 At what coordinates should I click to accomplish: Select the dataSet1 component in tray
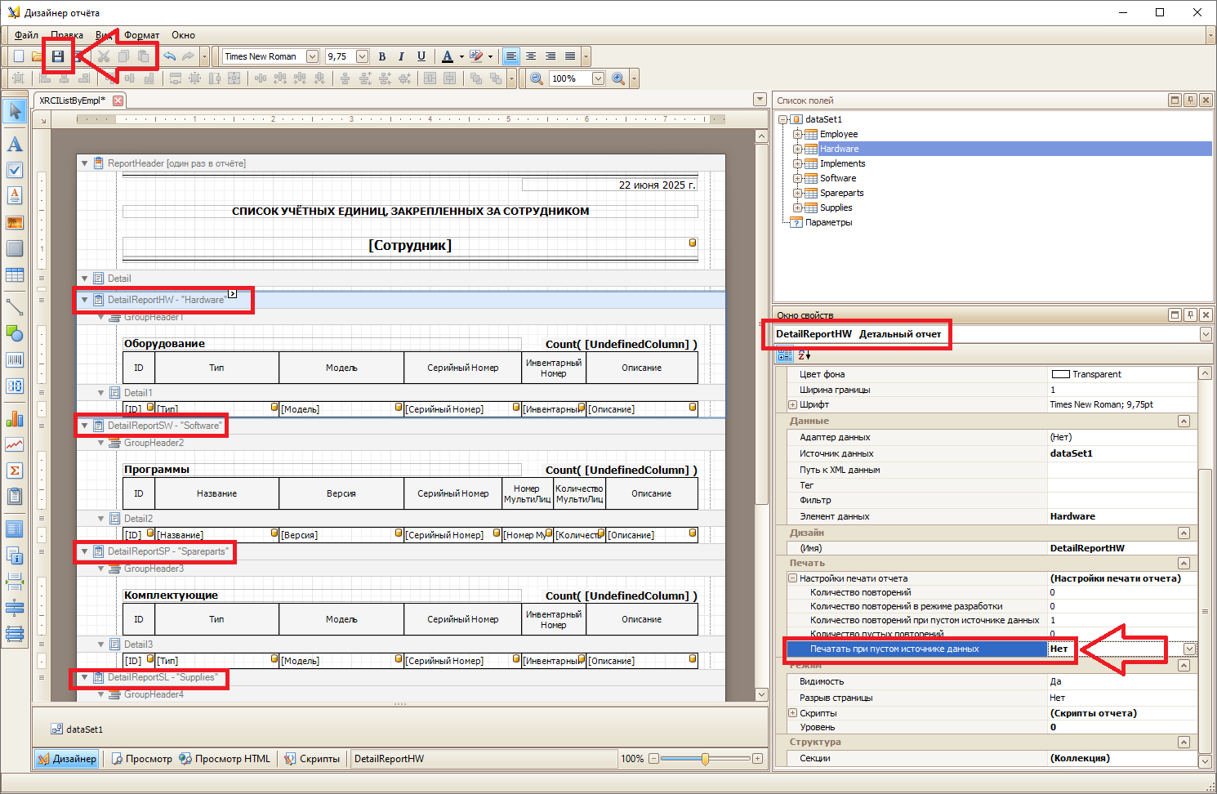point(77,729)
